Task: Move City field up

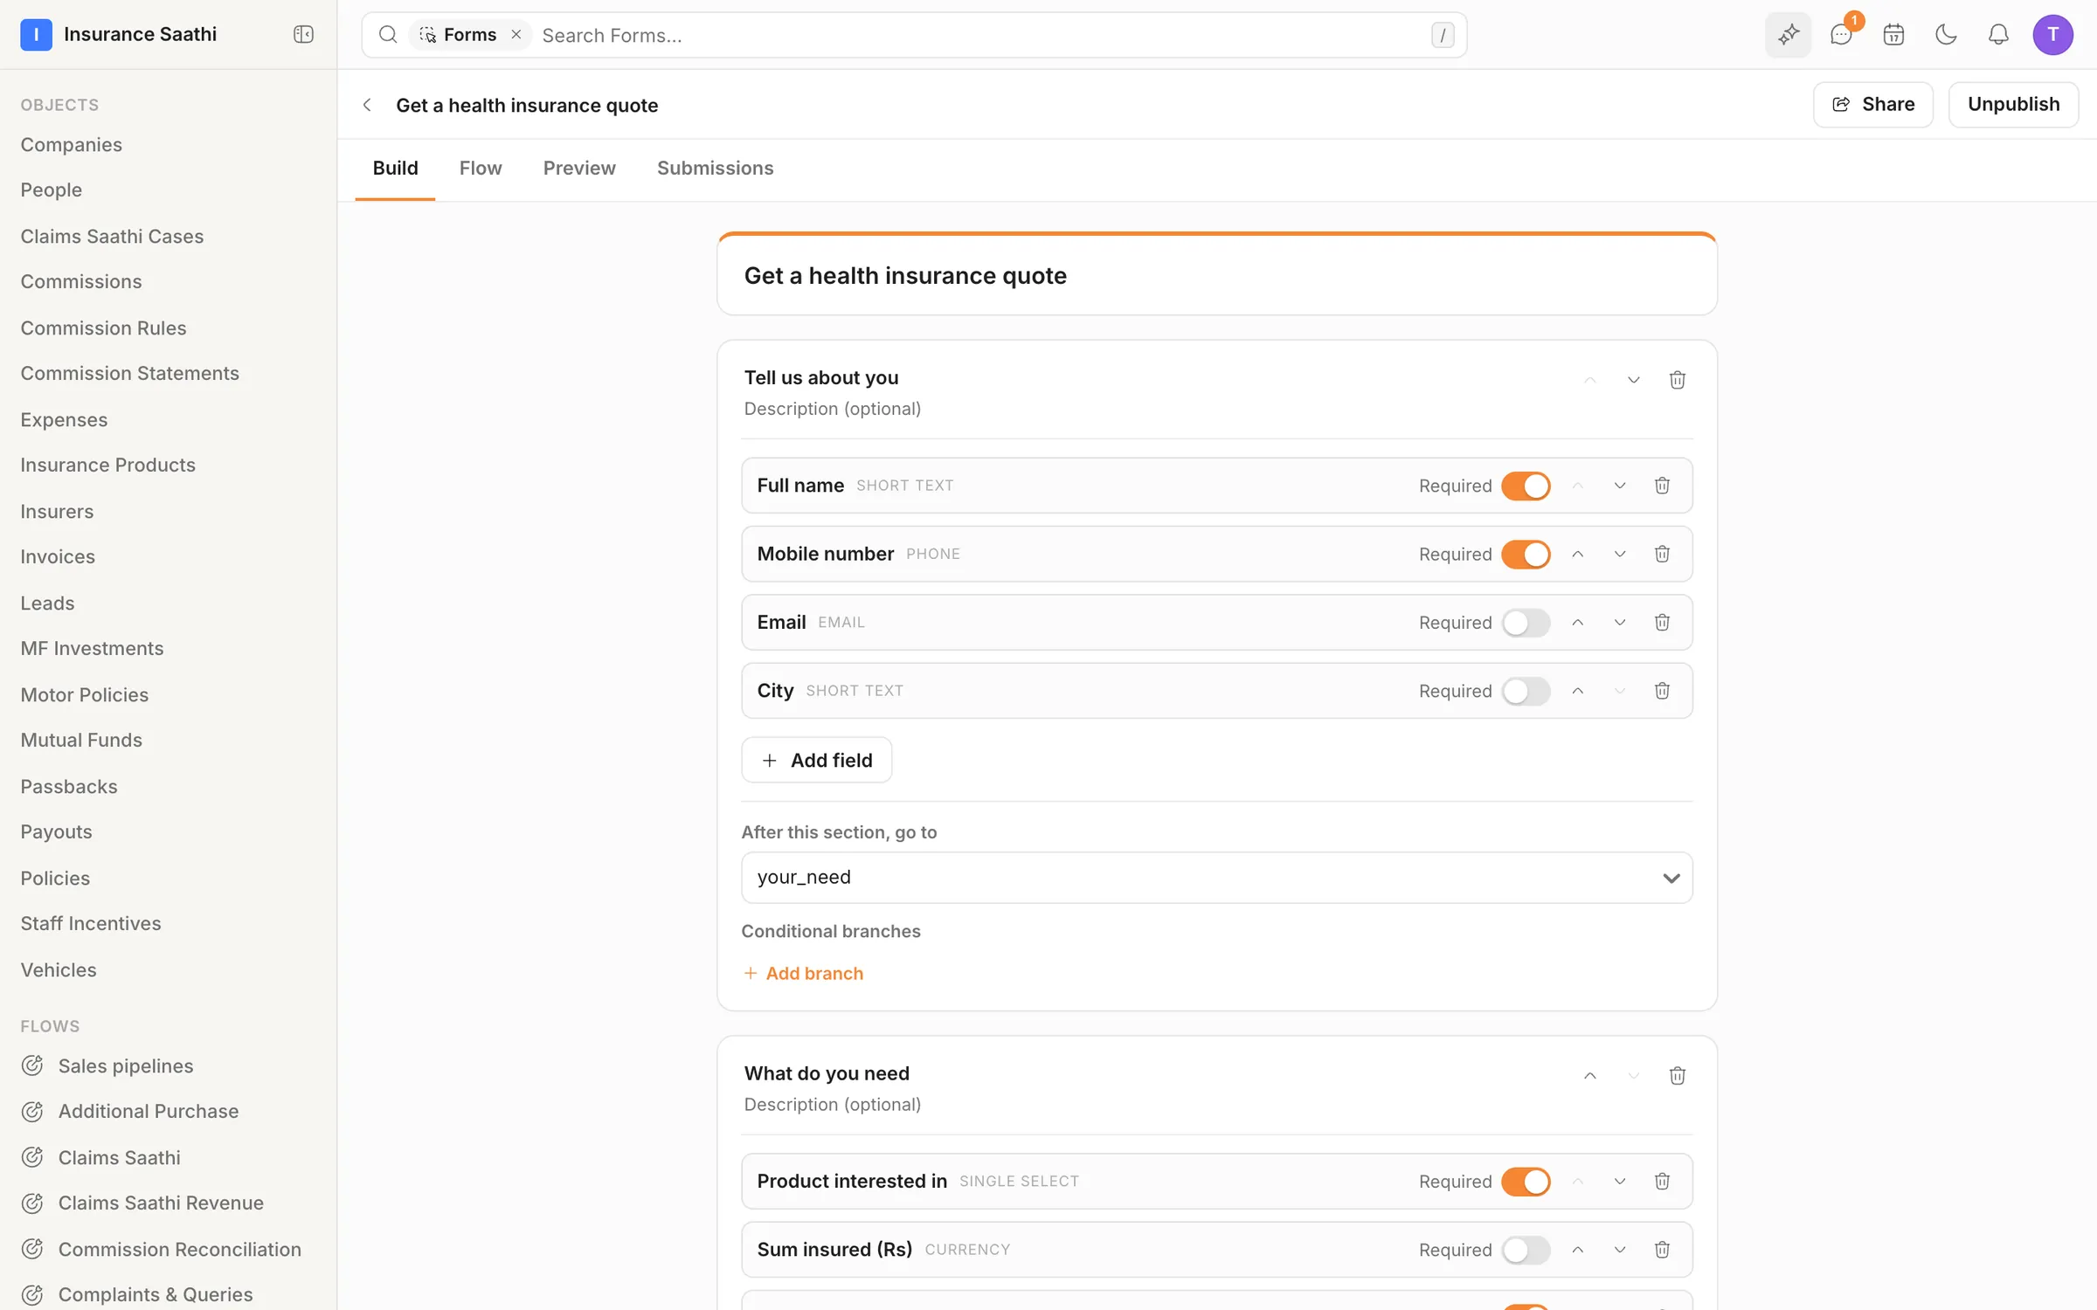Action: click(1577, 691)
